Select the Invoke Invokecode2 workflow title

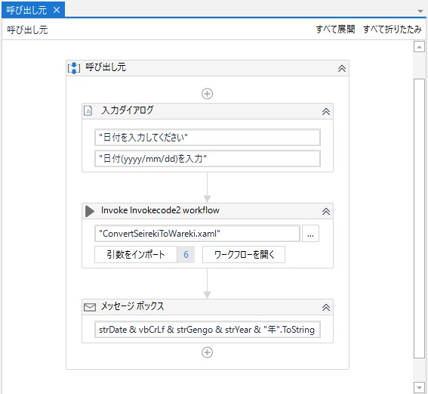click(x=160, y=210)
